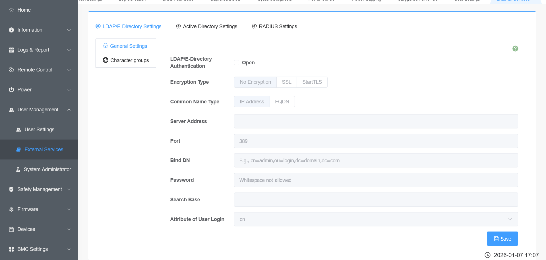
Task: Click the Home icon in sidebar
Action: coord(11,10)
